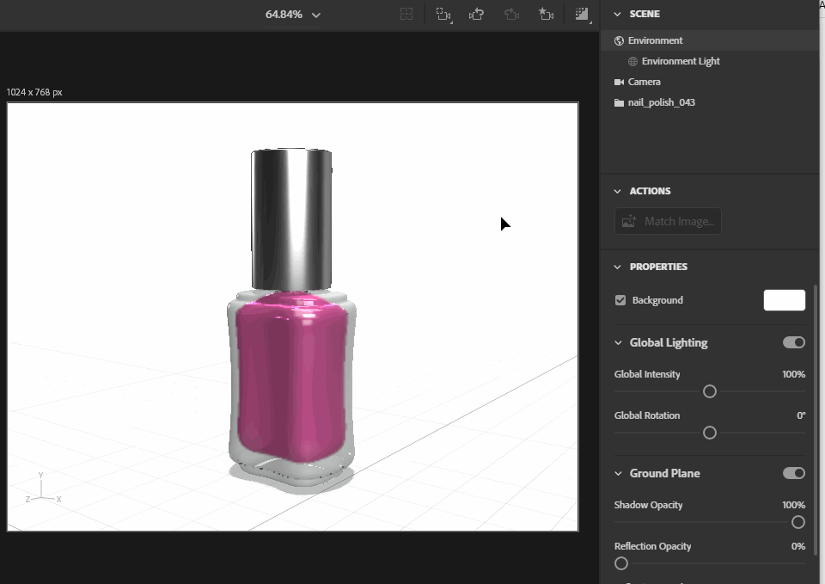
Task: Click the silver cap of the bottle
Action: click(x=291, y=218)
